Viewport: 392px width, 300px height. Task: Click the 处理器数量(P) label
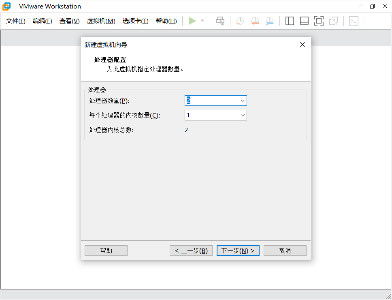[x=109, y=101]
